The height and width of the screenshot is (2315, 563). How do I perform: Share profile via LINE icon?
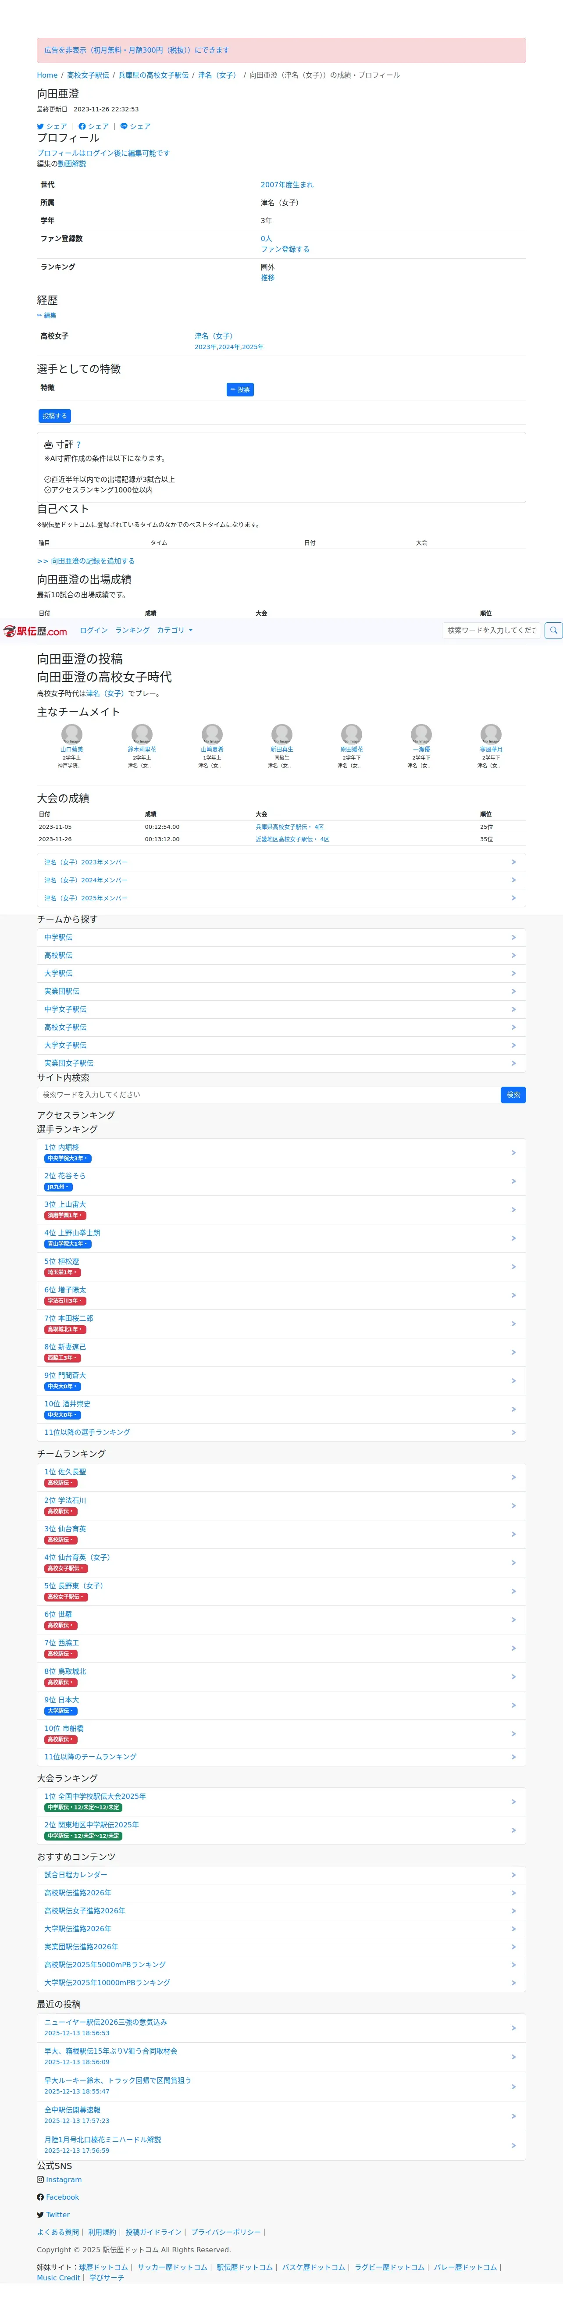pos(124,127)
